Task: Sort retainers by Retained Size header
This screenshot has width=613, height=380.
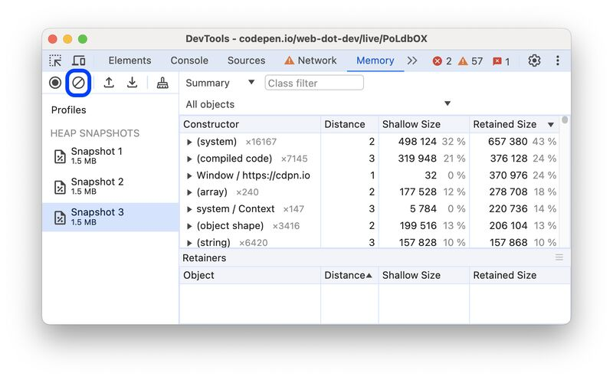Action: [x=520, y=275]
